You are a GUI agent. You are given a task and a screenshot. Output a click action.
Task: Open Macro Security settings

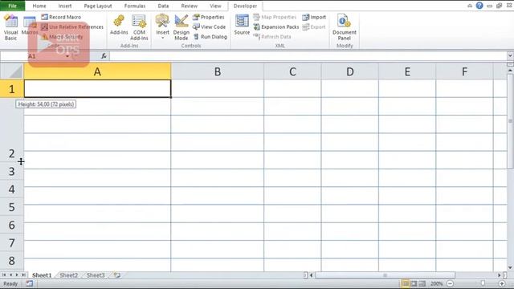pos(63,37)
